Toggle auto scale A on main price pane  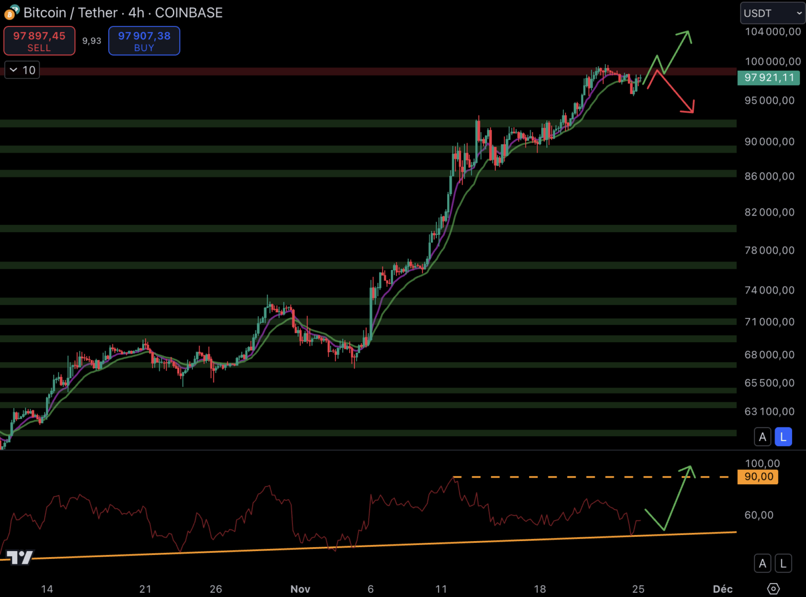coord(762,437)
